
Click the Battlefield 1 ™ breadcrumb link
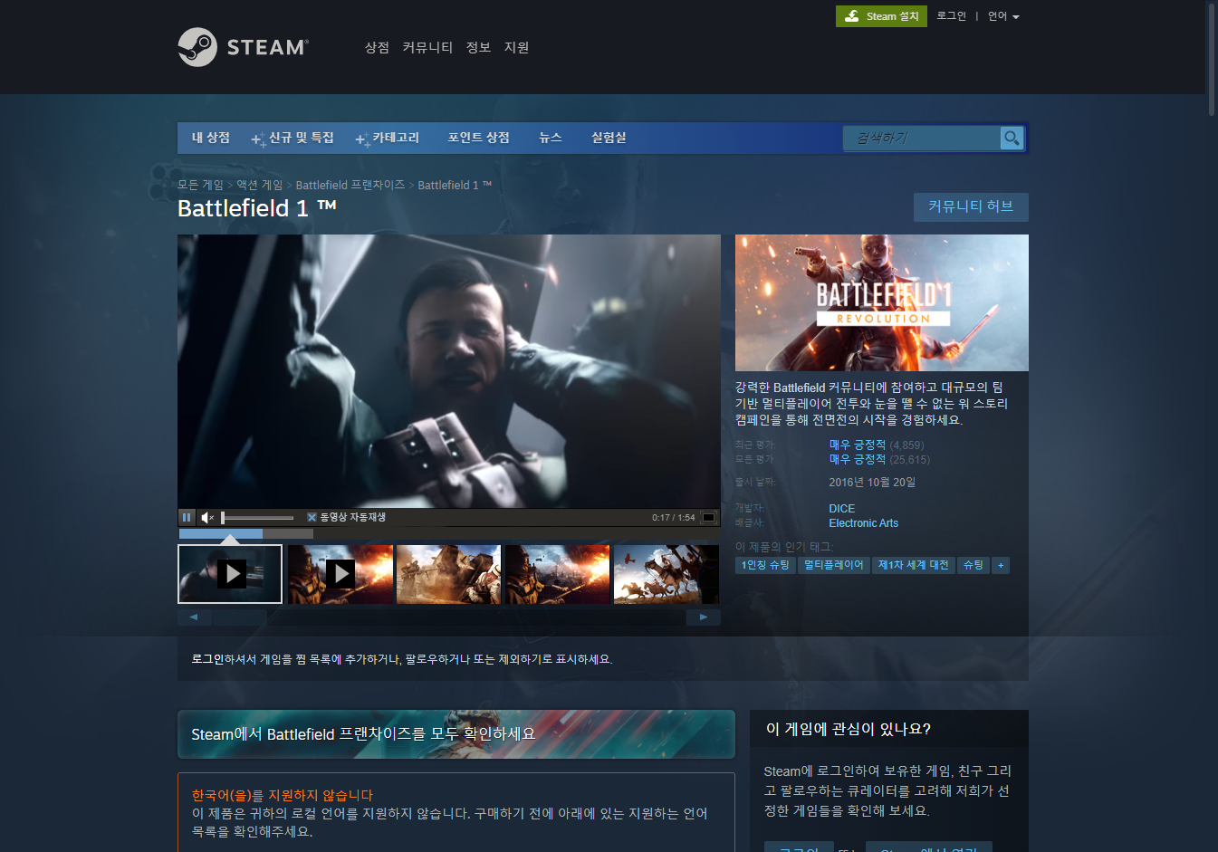pos(455,185)
